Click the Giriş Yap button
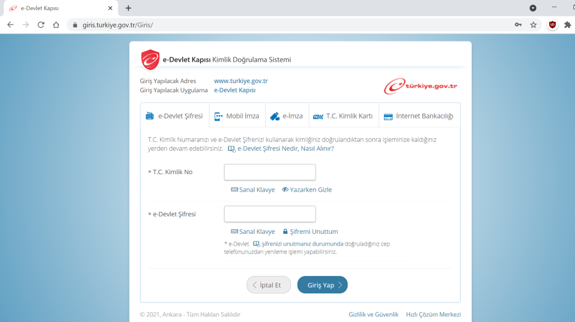The width and height of the screenshot is (575, 322). click(322, 285)
